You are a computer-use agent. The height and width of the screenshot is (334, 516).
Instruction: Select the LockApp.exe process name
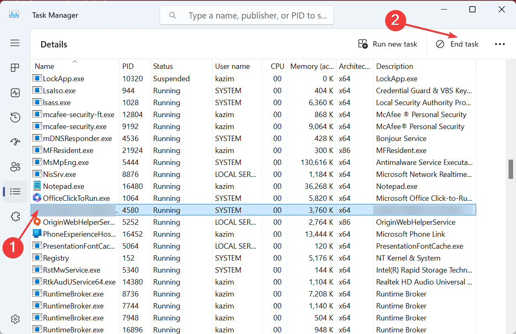point(64,79)
